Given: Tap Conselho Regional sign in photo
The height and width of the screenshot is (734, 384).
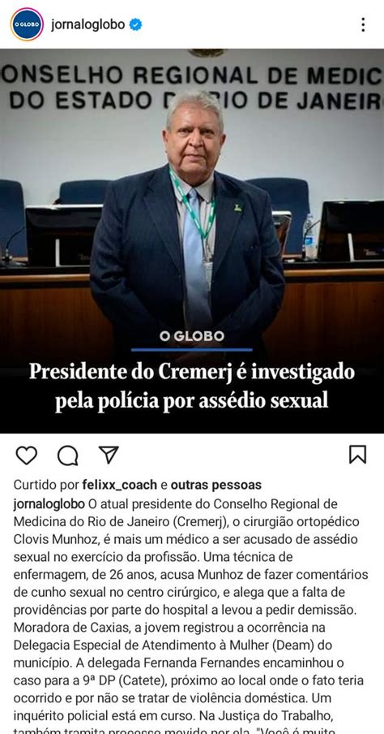Looking at the screenshot, I should pos(192,88).
